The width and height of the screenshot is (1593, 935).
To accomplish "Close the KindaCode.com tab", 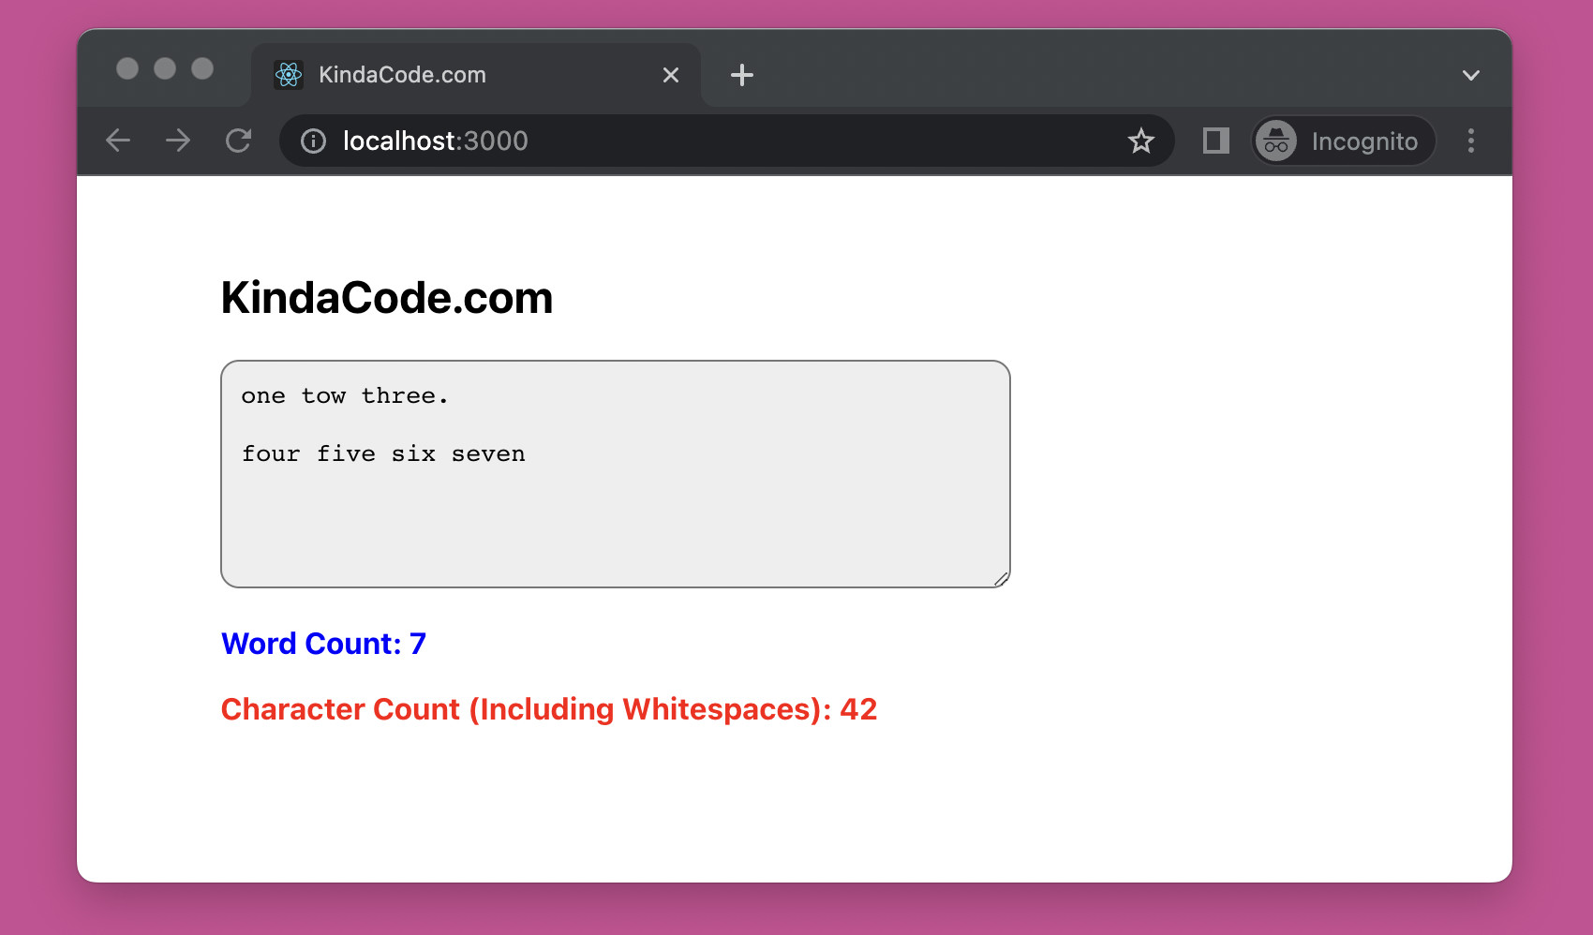I will tap(671, 75).
